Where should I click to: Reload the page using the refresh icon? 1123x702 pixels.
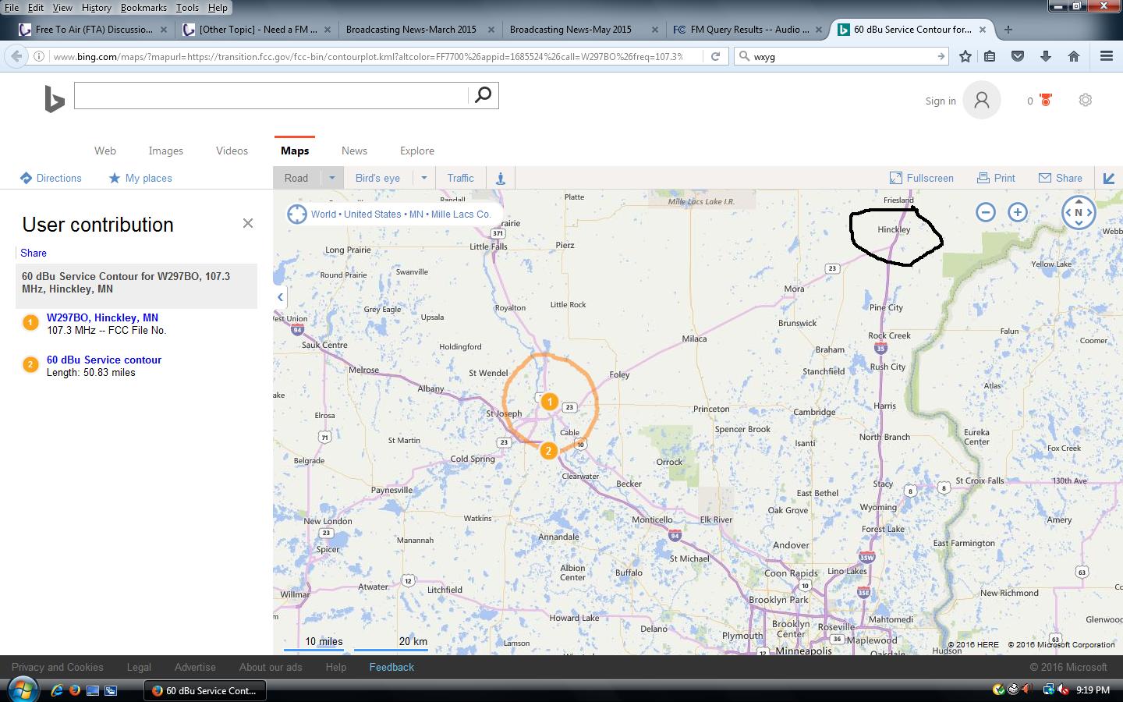(714, 56)
